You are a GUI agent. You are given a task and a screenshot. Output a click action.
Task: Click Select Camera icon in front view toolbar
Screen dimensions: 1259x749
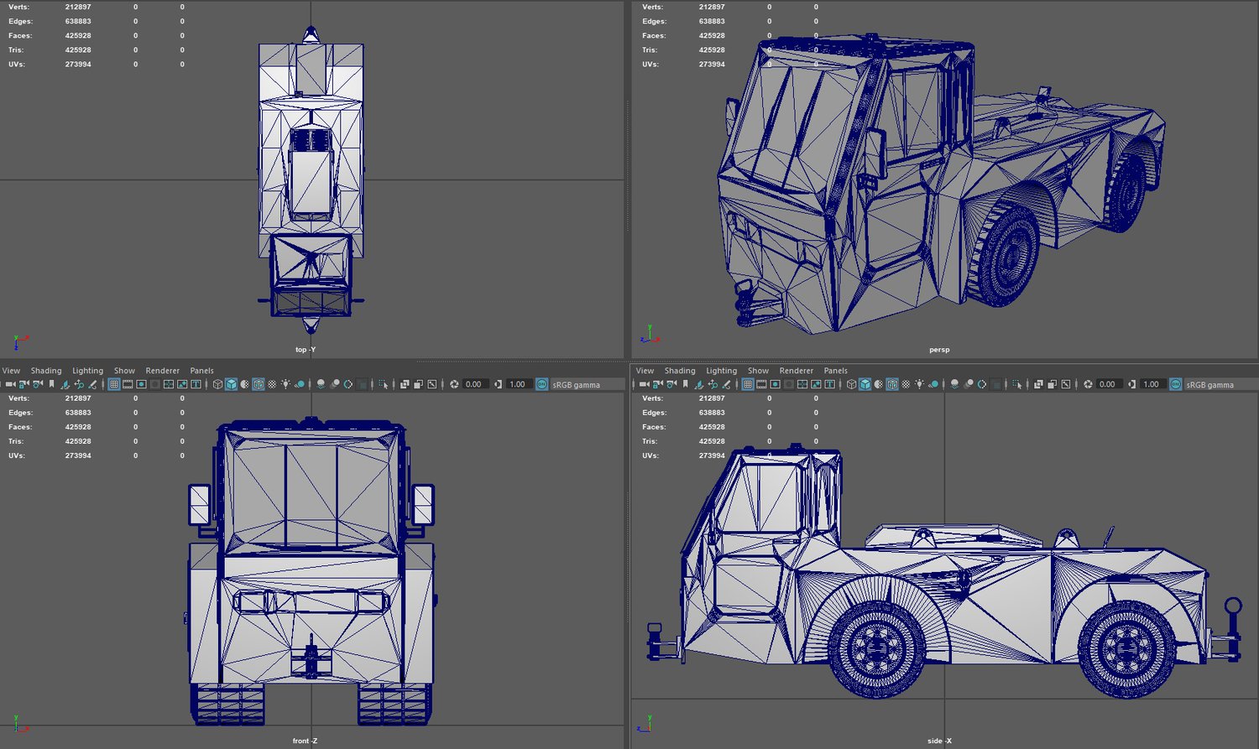coord(10,384)
